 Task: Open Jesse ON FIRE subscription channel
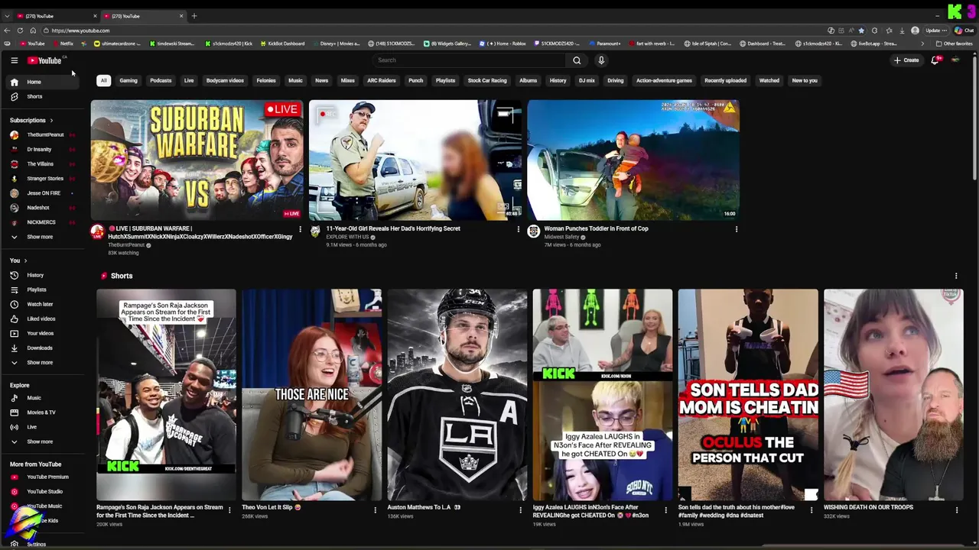tap(44, 192)
